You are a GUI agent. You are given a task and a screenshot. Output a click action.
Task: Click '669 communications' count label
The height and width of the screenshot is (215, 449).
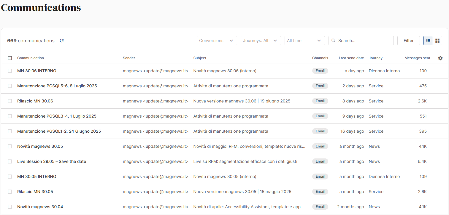pos(31,41)
